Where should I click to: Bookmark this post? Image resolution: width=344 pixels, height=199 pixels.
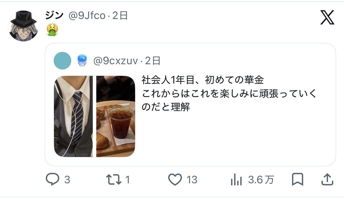click(298, 179)
